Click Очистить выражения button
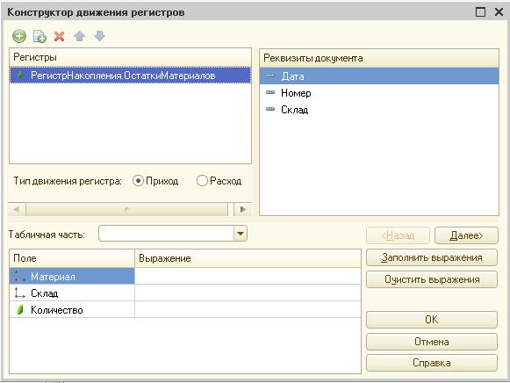Screen dimensions: 510x383 pyautogui.click(x=432, y=279)
